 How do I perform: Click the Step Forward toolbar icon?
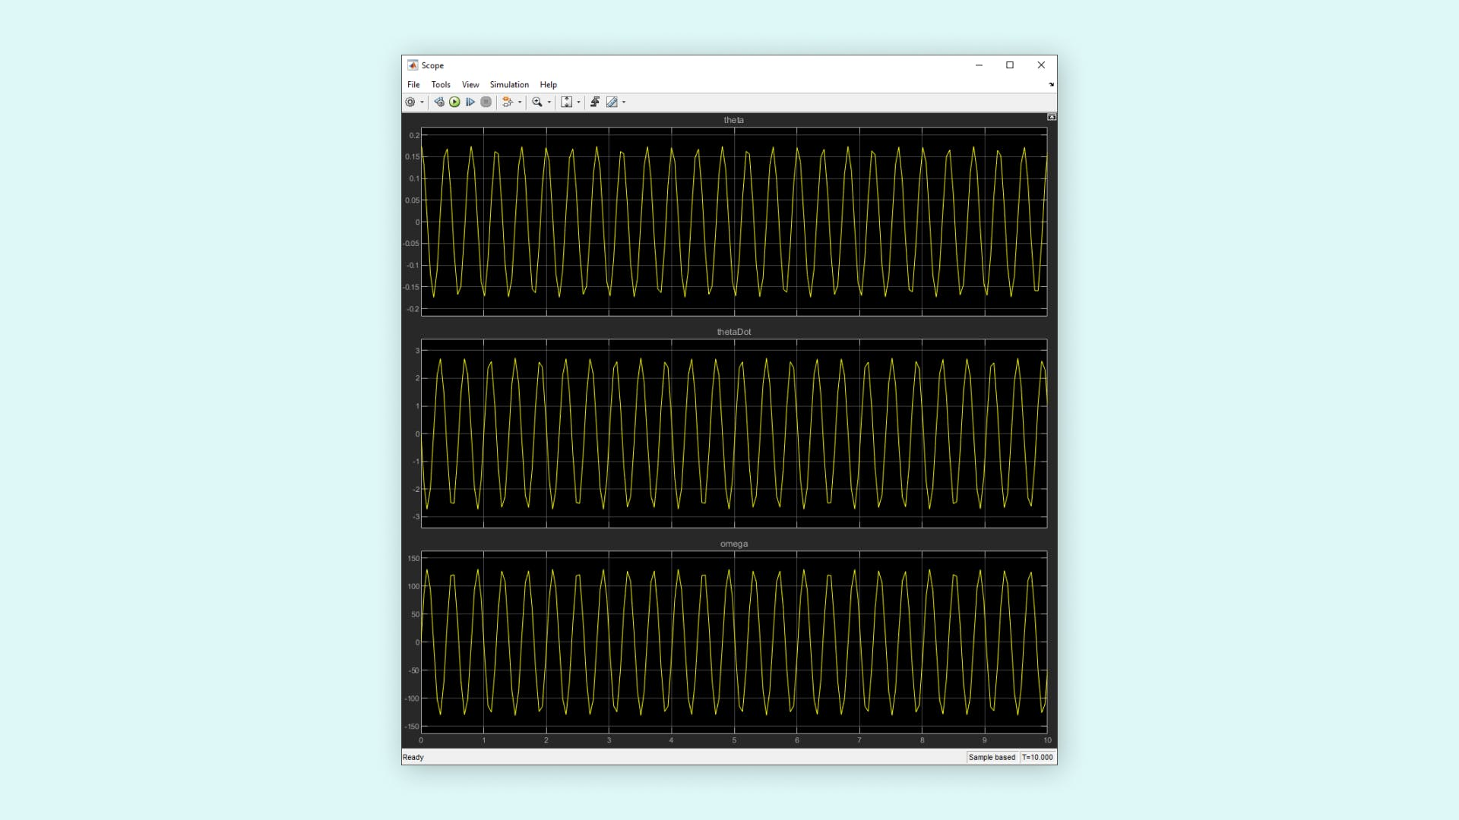[x=470, y=102]
